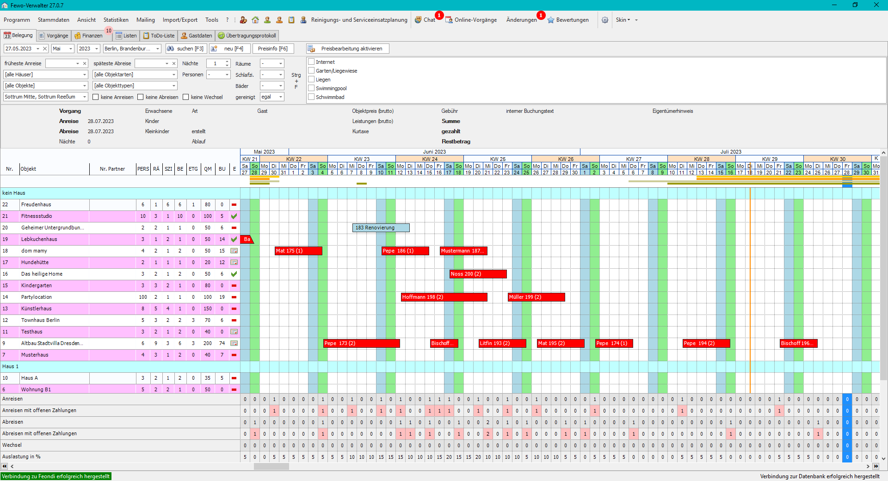Click the horizontal scrollbar thumb of calendar

tap(271, 466)
